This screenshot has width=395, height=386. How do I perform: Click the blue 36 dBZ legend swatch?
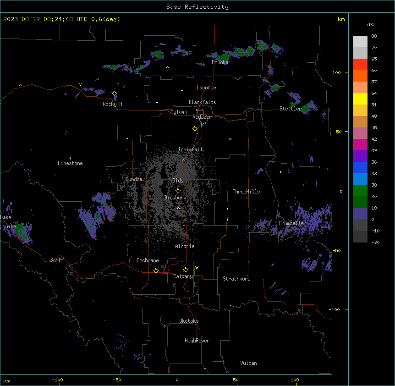click(x=360, y=167)
